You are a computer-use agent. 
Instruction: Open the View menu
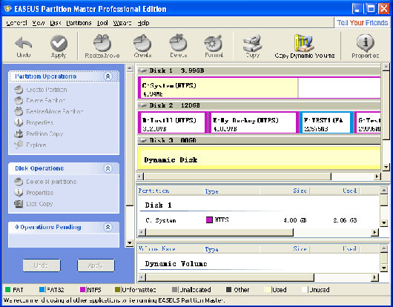pos(39,23)
